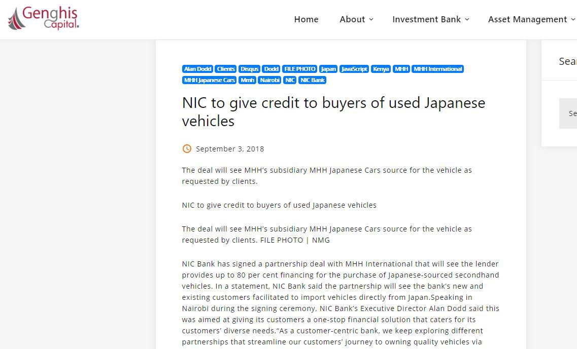Open the Home menu item
Screen dimensions: 577x349
306,19
